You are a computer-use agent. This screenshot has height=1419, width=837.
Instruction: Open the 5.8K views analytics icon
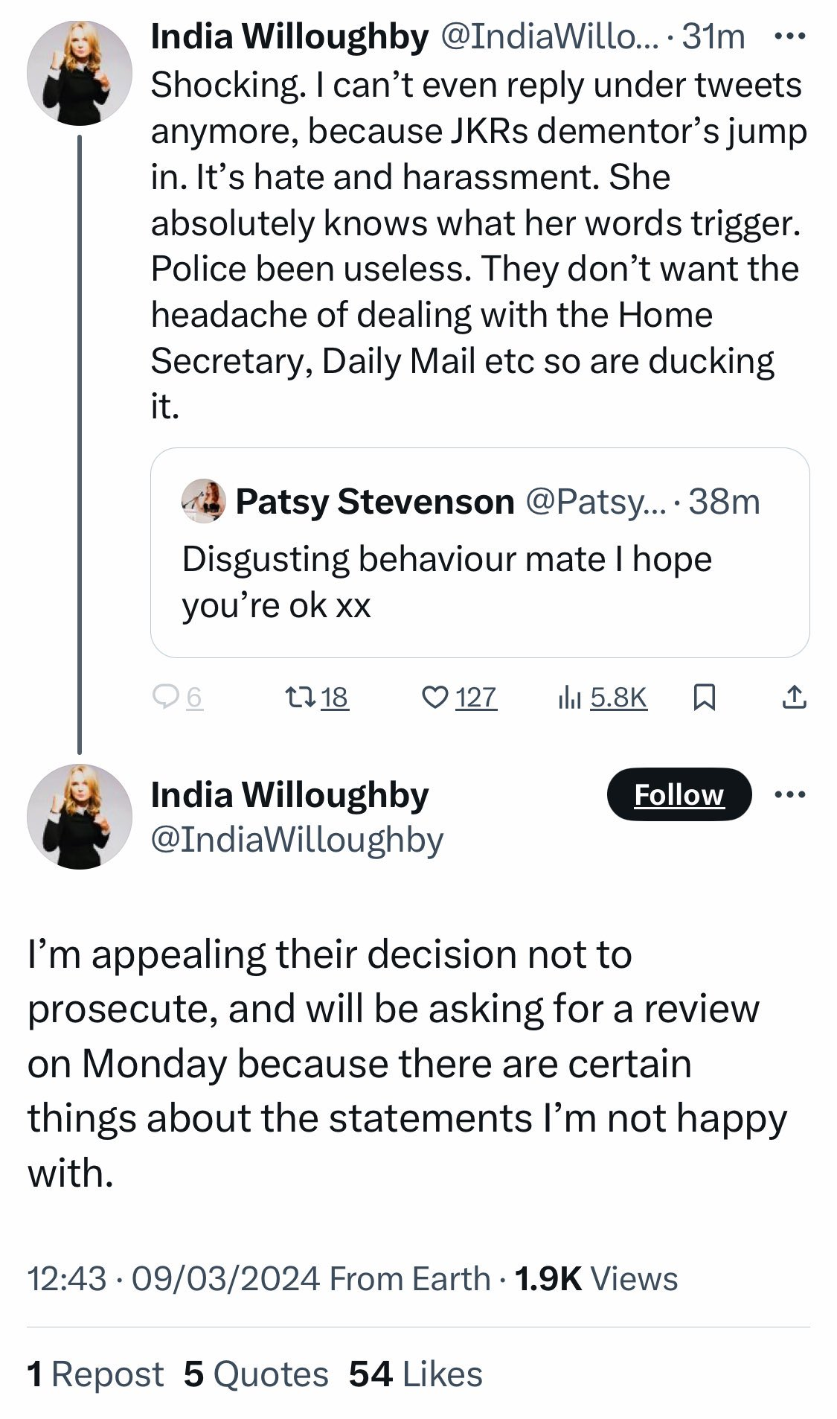pos(570,697)
